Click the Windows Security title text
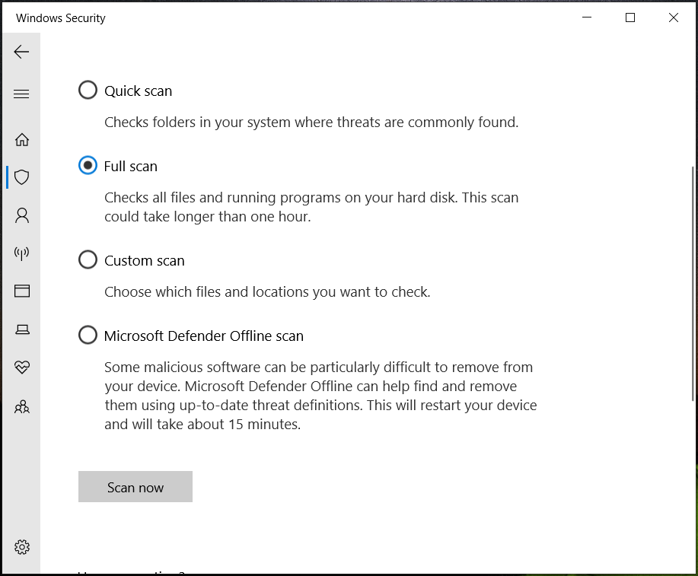698x576 pixels. pyautogui.click(x=61, y=18)
